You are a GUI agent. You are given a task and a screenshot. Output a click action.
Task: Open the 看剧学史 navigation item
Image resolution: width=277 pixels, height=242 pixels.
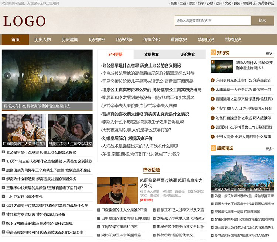point(179,39)
